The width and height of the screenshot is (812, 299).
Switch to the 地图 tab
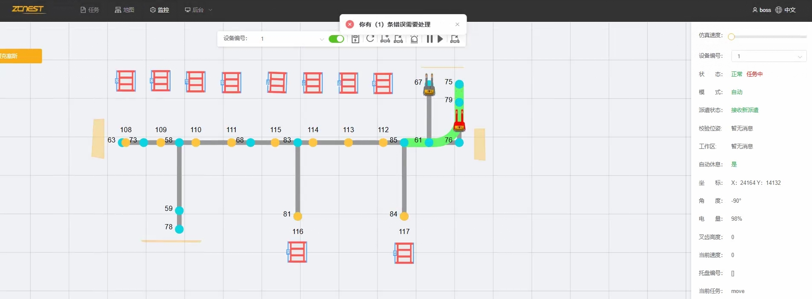pos(124,10)
